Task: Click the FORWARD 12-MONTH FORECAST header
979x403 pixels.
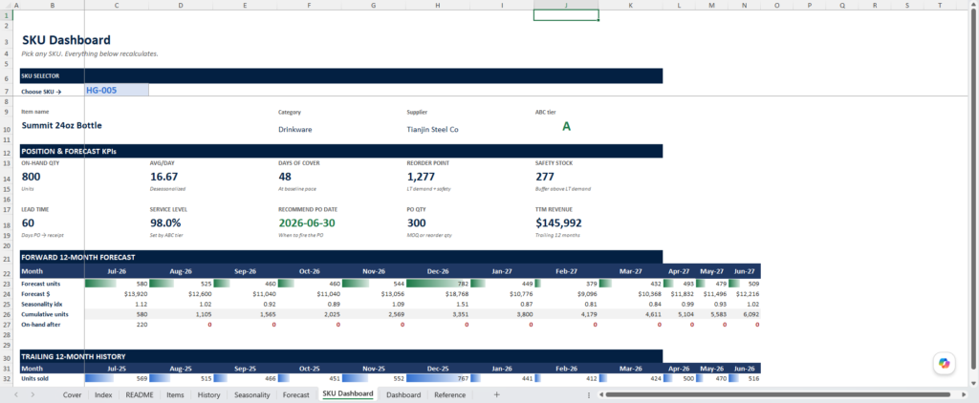Action: click(x=78, y=257)
